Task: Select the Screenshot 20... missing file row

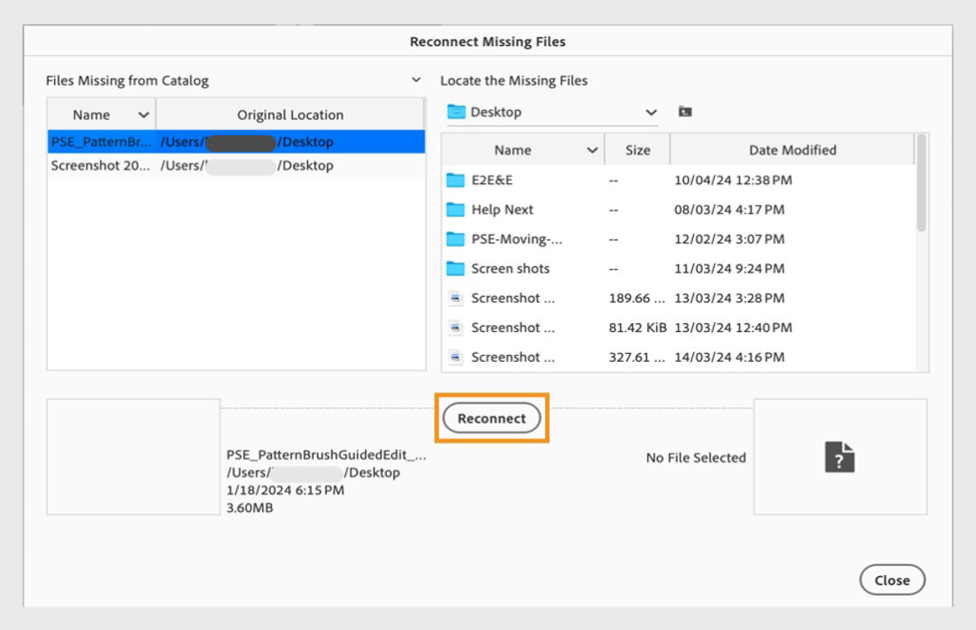Action: click(x=236, y=165)
